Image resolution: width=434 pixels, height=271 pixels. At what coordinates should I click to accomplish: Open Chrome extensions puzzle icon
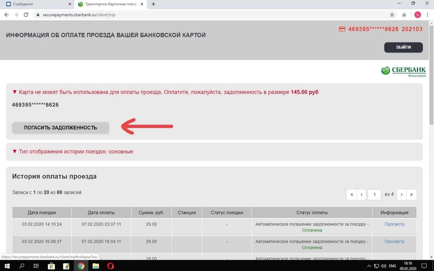tap(404, 15)
